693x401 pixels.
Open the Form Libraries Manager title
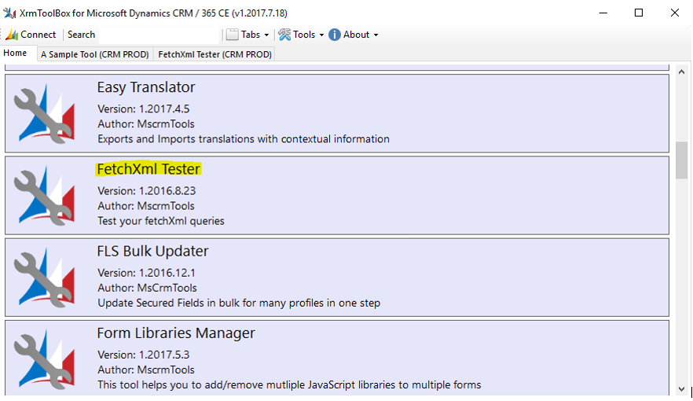coord(176,333)
